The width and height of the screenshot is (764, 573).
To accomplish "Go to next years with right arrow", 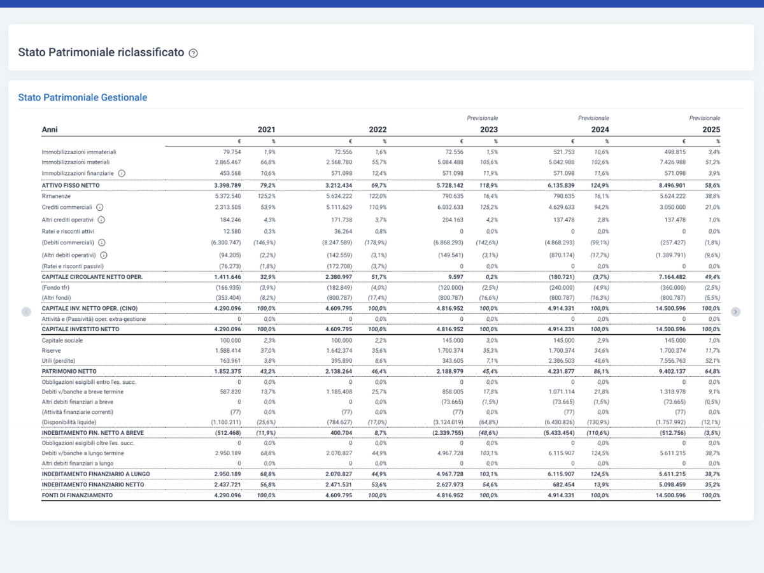I will coord(736,311).
